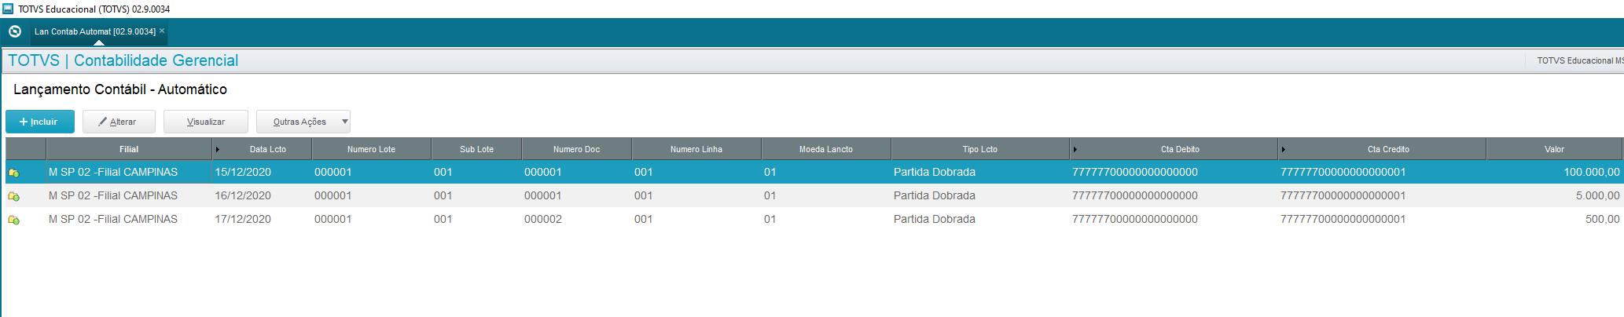Viewport: 1624px width, 317px height.
Task: Sort by Filial column header
Action: coord(129,149)
